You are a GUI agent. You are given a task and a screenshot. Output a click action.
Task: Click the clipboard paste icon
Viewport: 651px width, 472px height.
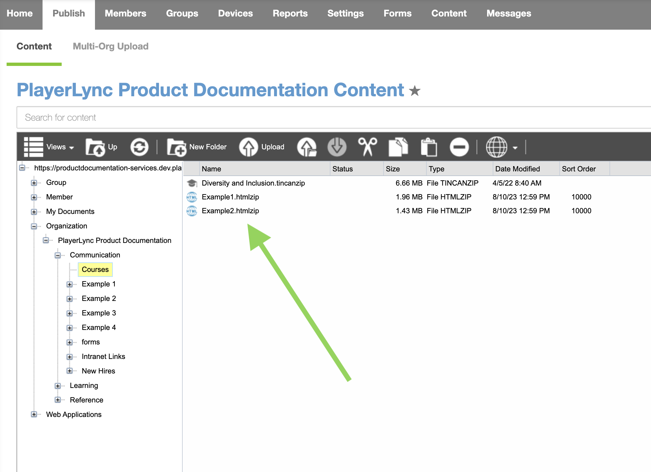click(x=429, y=147)
